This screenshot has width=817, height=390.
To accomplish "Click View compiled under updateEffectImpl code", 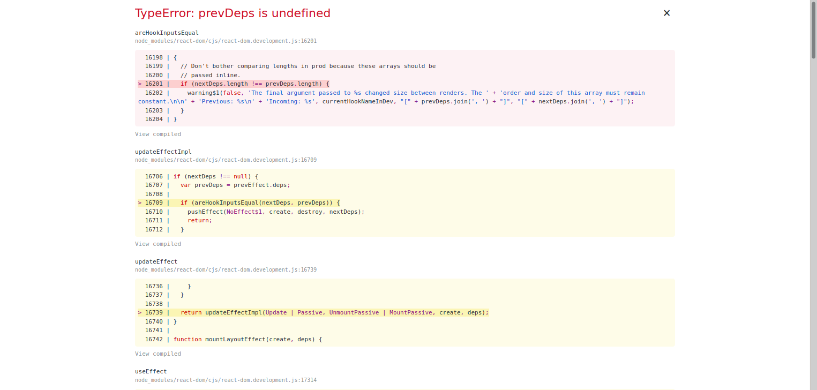I will click(158, 244).
